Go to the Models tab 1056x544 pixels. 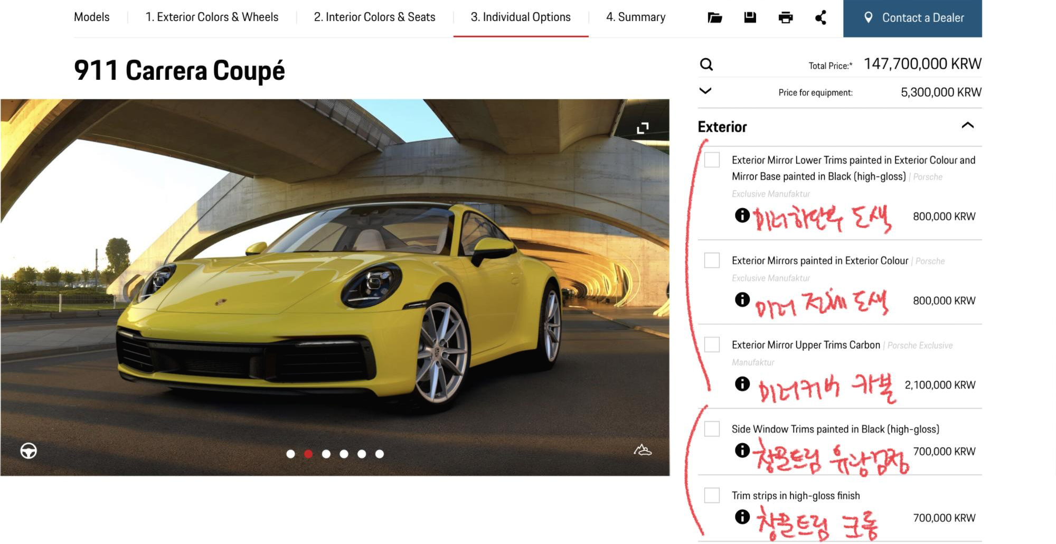coord(92,17)
